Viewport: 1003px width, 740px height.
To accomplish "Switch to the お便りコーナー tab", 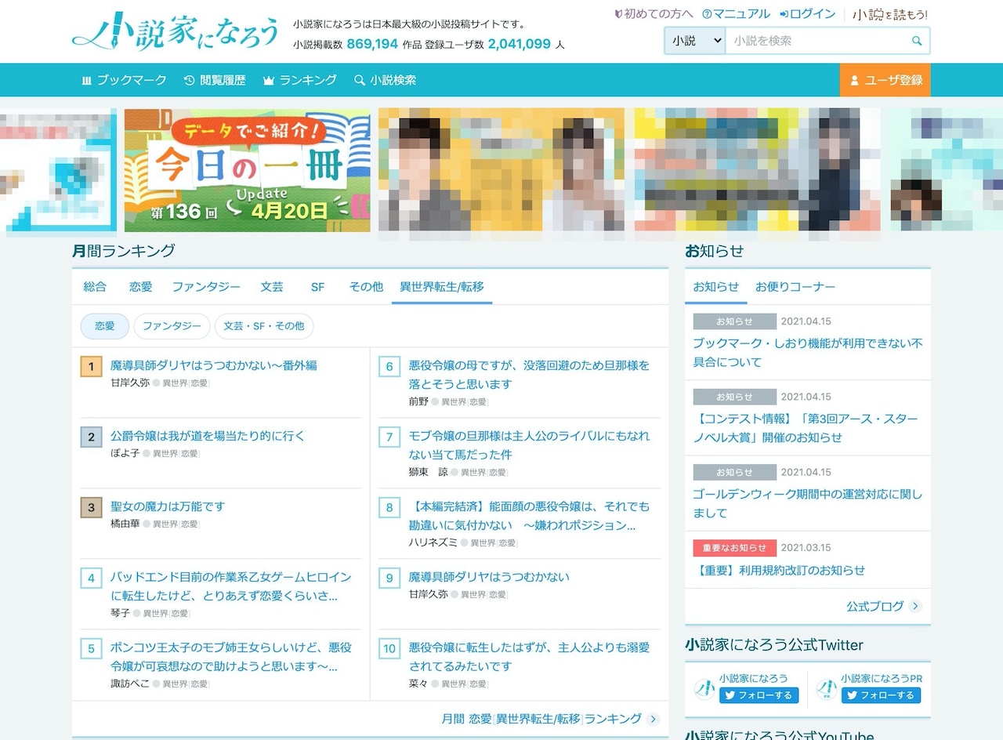I will 795,287.
